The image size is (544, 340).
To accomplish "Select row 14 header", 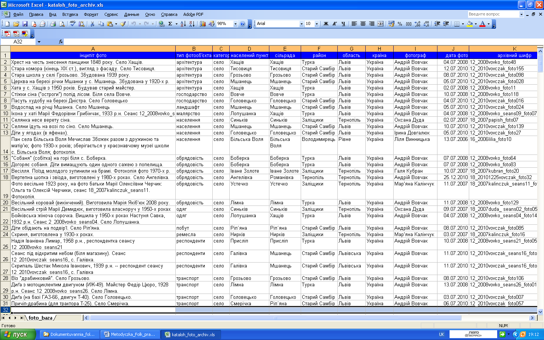I will (5, 145).
